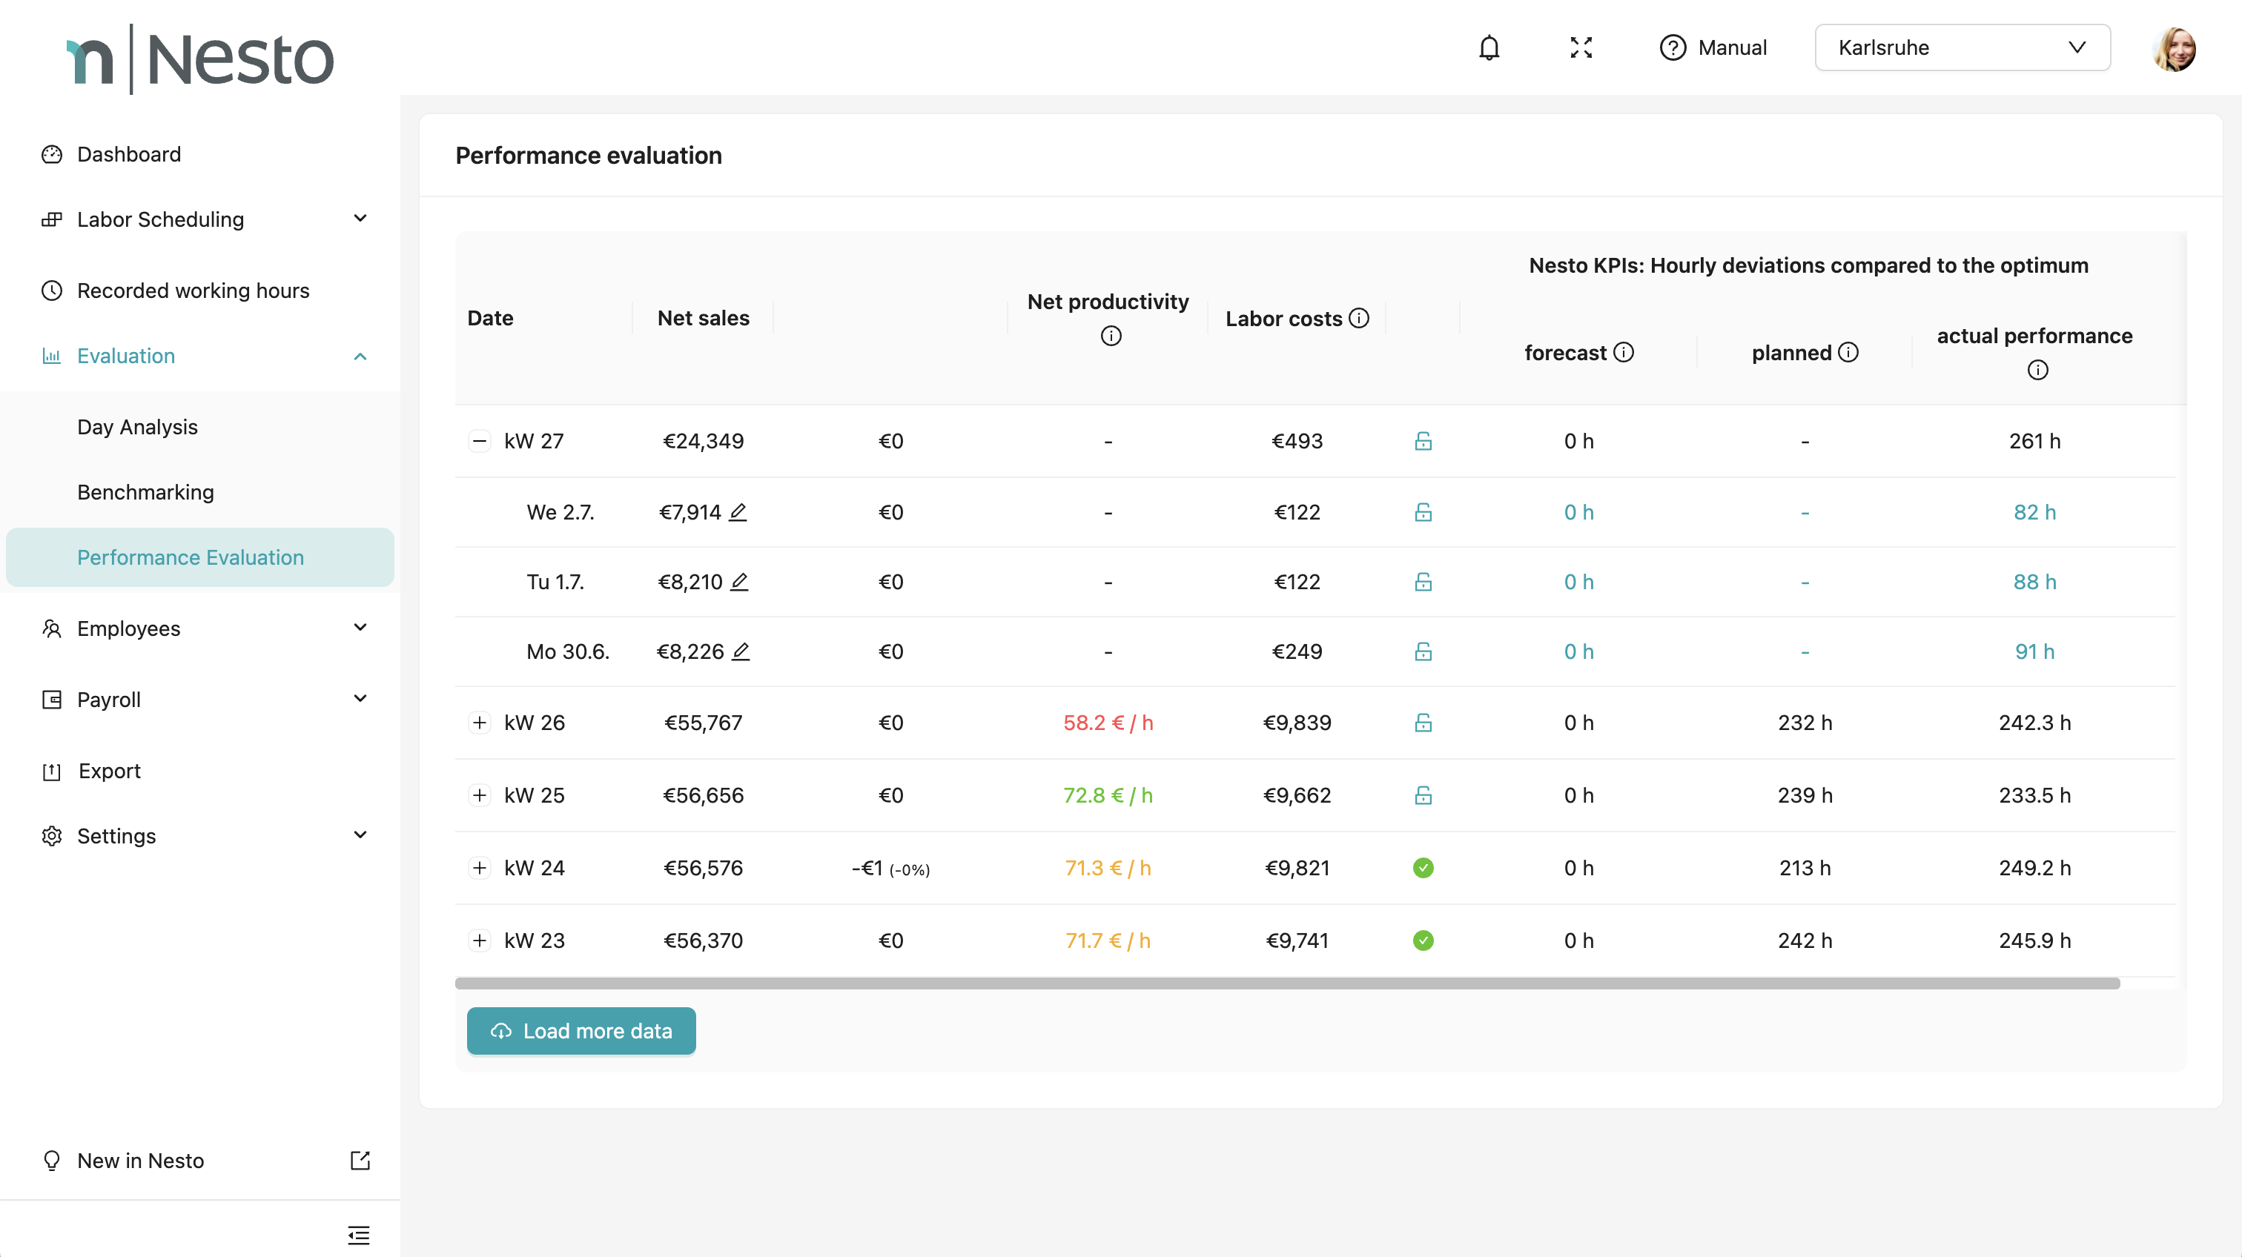Viewport: 2242px width, 1257px height.
Task: Collapse sidebar with the bottom menu icon
Action: tap(359, 1234)
